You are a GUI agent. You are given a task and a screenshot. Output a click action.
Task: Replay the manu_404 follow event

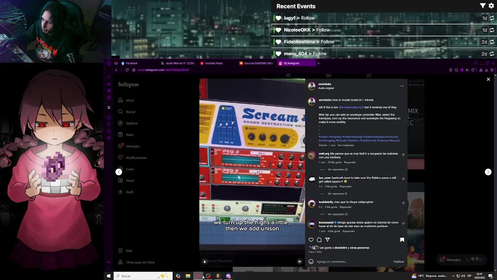tap(492, 54)
